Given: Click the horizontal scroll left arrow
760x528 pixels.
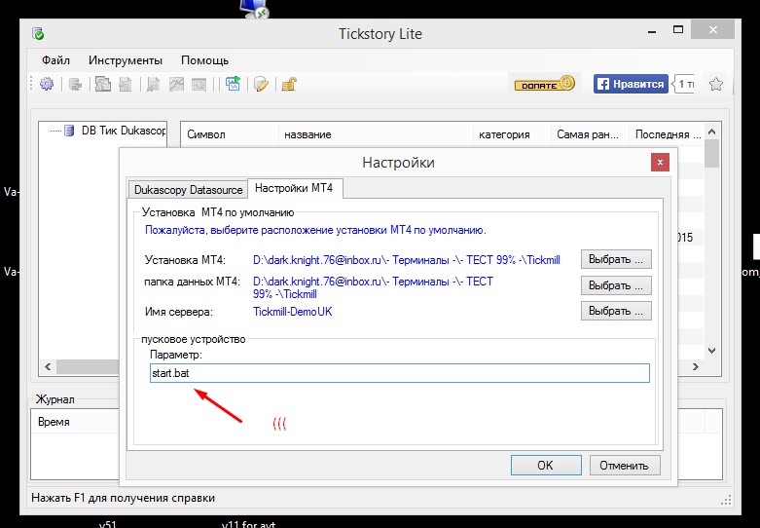Looking at the screenshot, I should coord(48,366).
